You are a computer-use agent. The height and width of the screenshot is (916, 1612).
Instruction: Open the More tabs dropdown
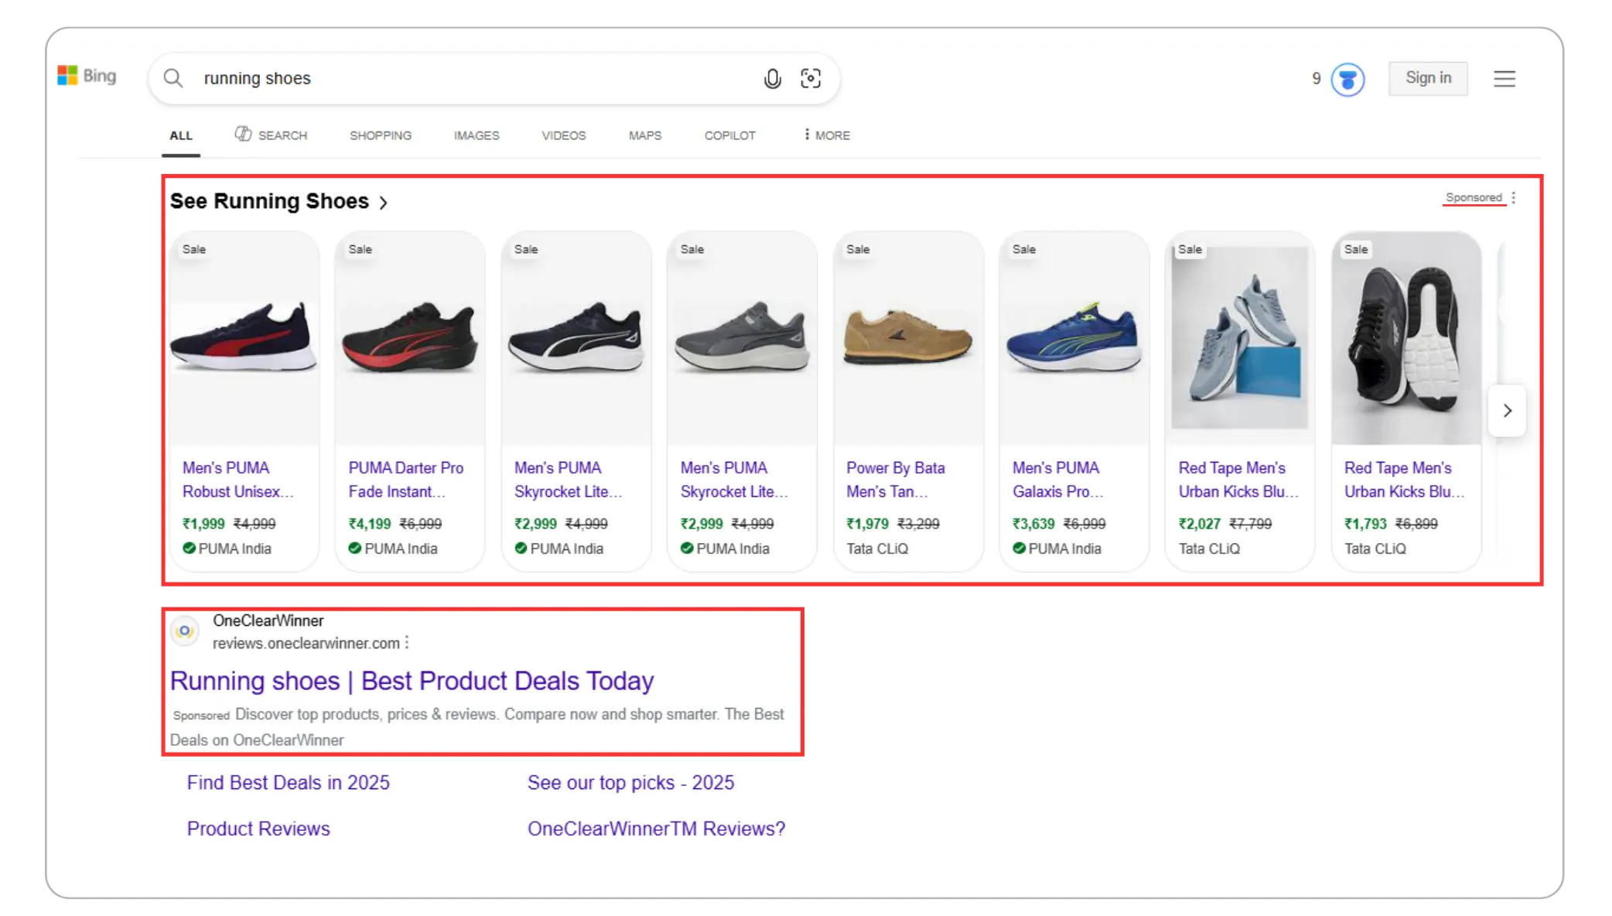coord(826,135)
